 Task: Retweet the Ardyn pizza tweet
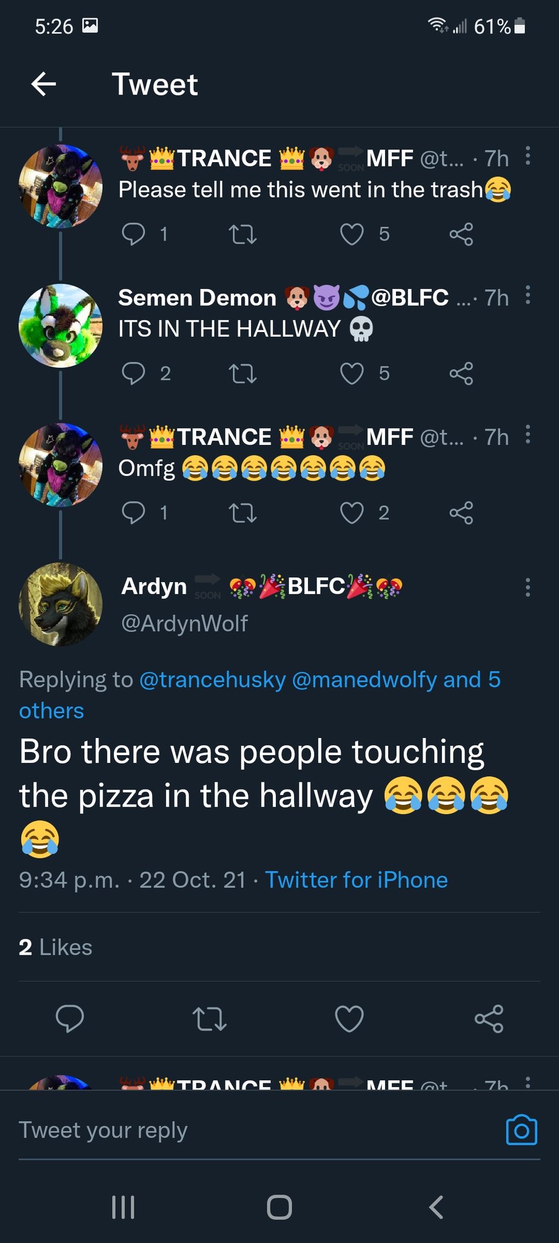click(x=209, y=1018)
